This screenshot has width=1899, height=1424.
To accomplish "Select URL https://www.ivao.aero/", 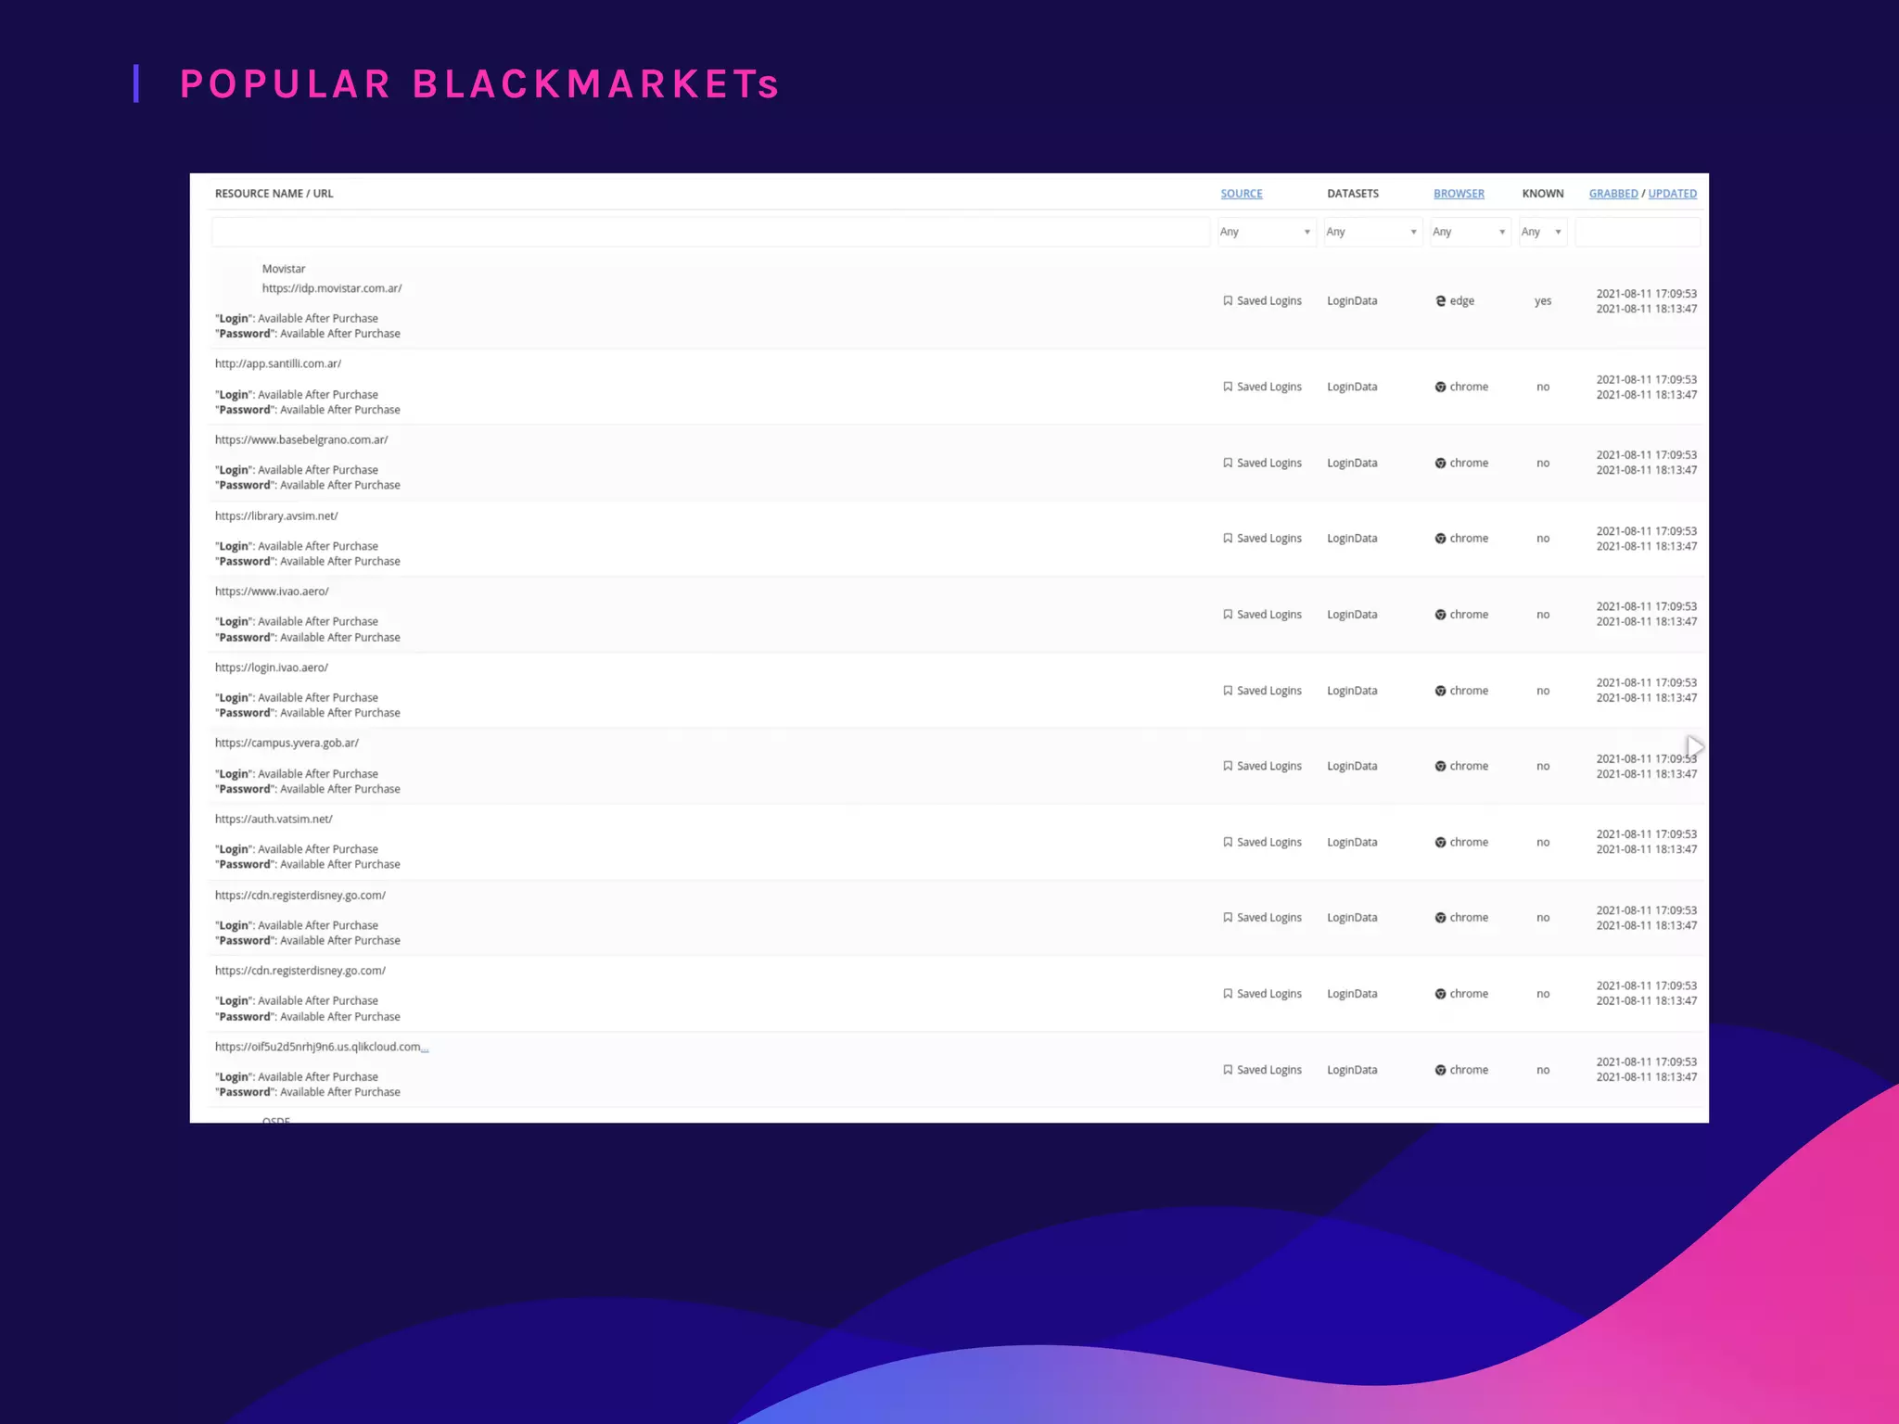I will point(272,591).
